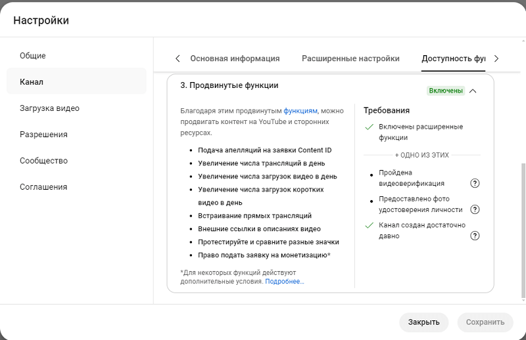Click the Закрыть button
Image resolution: width=526 pixels, height=340 pixels.
423,322
